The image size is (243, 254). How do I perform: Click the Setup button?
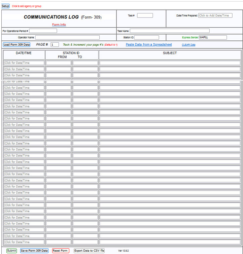point(5,6)
